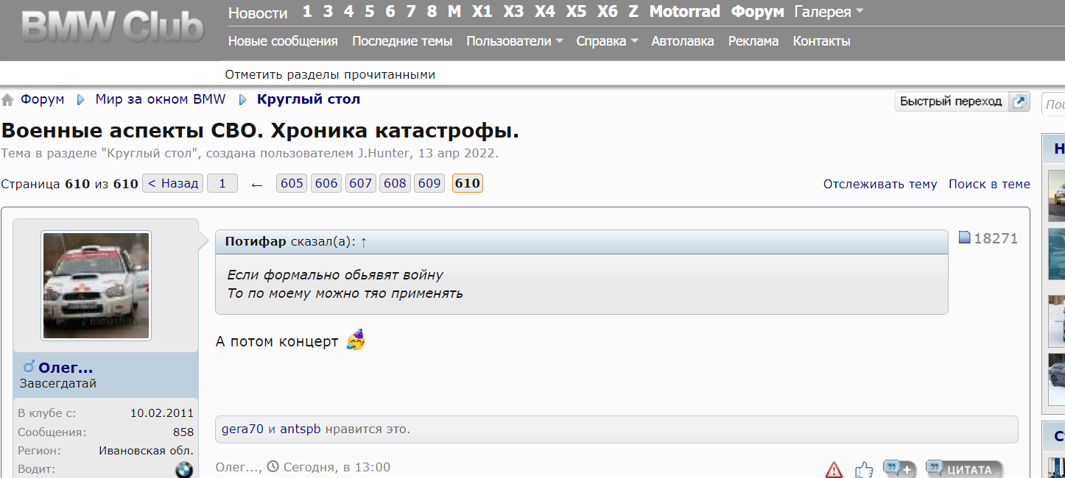Like the post with thumbs-up icon
Screen dimensions: 1065x478
click(864, 469)
